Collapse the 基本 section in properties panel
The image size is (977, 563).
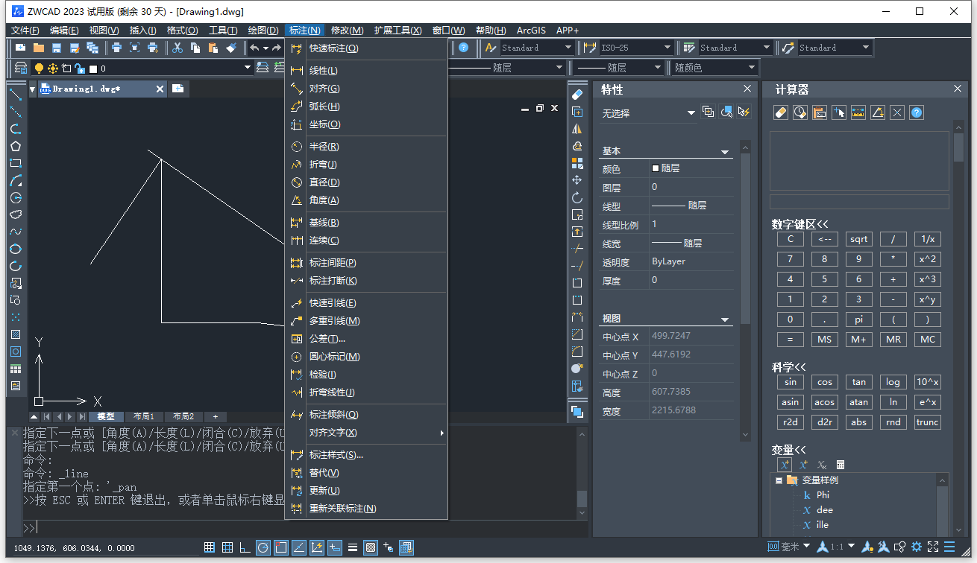[724, 151]
